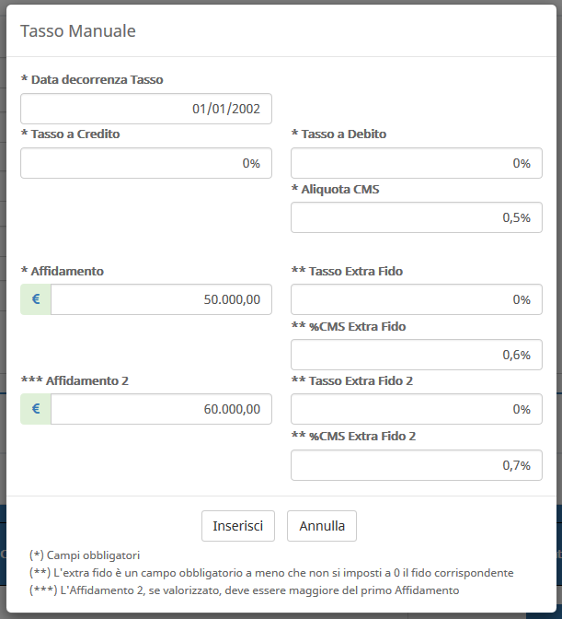The image size is (562, 619).
Task: Click the Tasso Manuale dialog title
Action: (78, 30)
